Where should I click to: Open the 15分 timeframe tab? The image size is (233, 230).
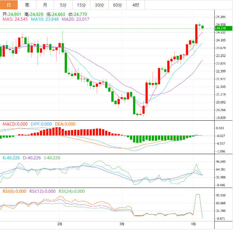81,5
